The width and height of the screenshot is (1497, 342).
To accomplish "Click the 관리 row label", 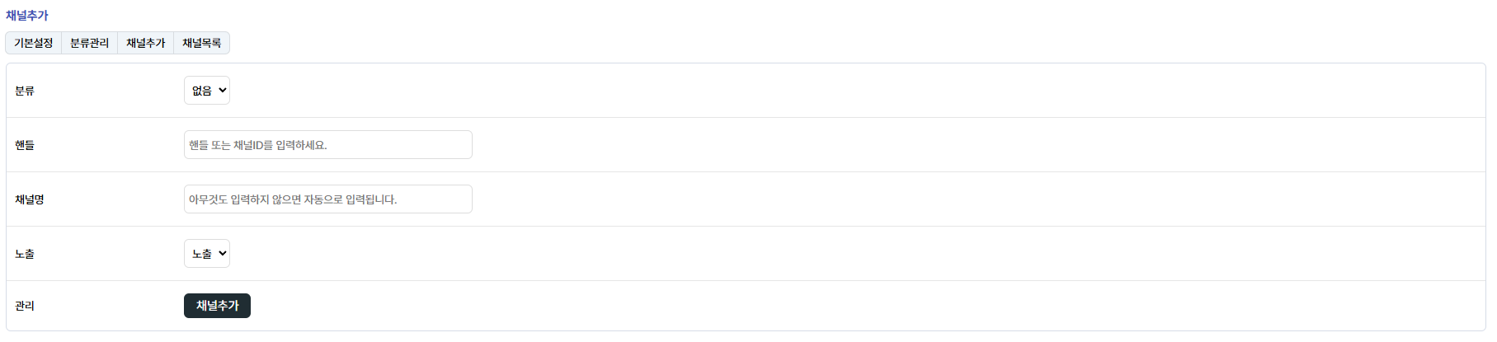I will pos(25,306).
